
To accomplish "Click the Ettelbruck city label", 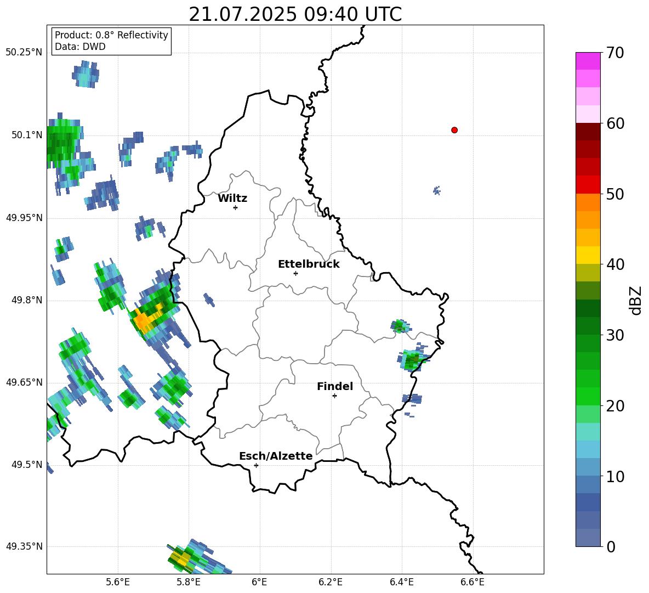I will click(309, 264).
